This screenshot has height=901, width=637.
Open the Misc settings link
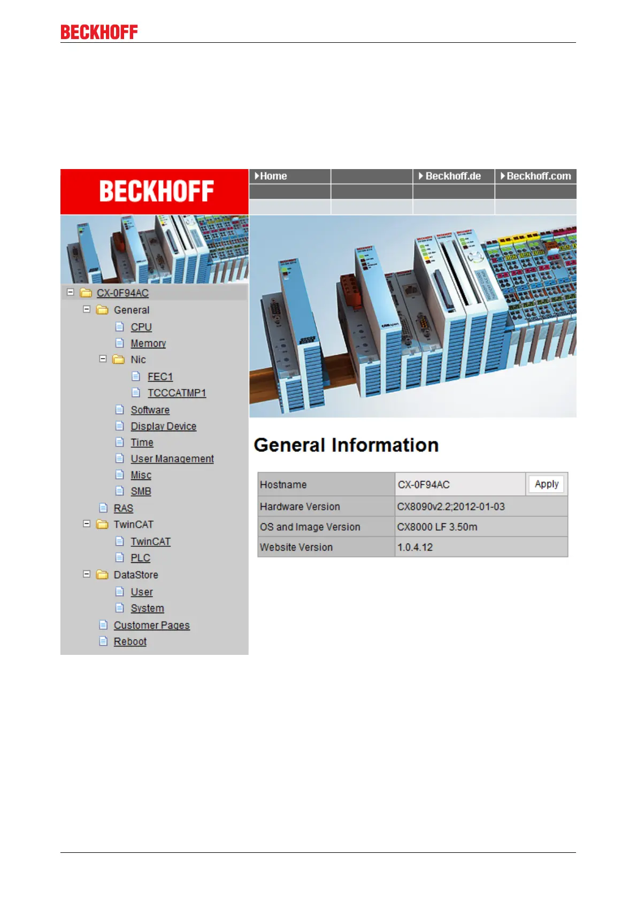tap(141, 475)
